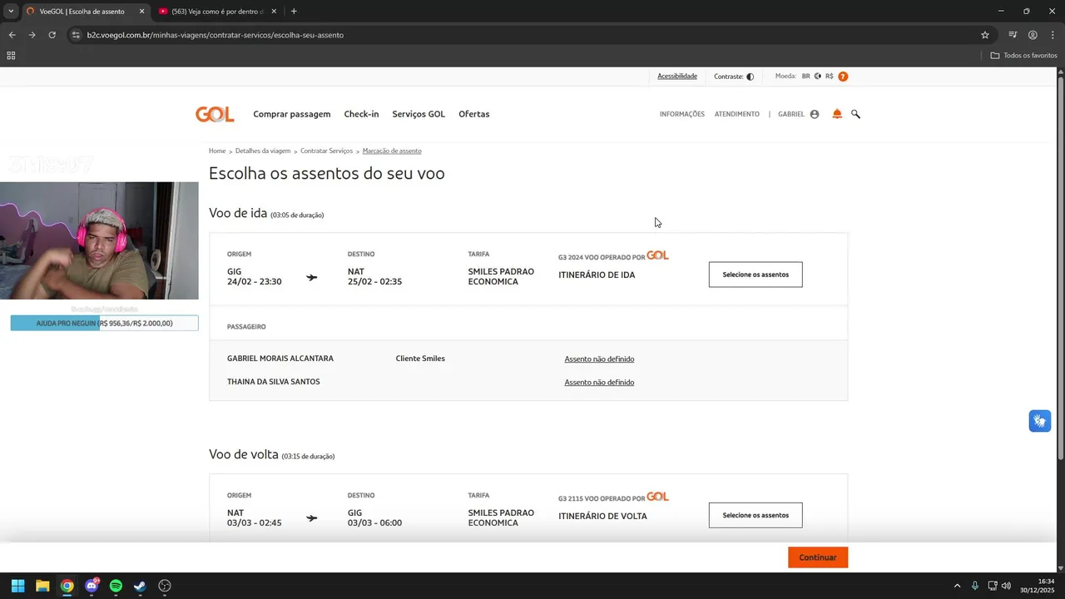Open Steam from the taskbar
The width and height of the screenshot is (1065, 599).
[x=140, y=586]
